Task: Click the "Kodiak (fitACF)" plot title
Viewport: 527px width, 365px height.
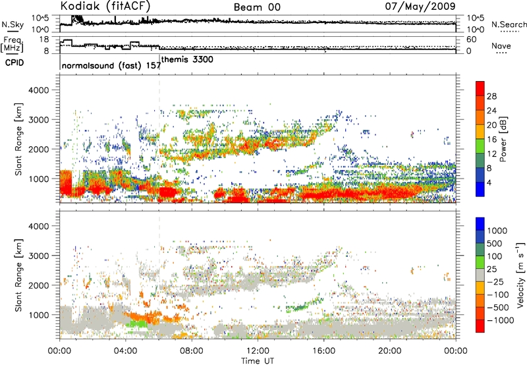Action: click(x=105, y=6)
